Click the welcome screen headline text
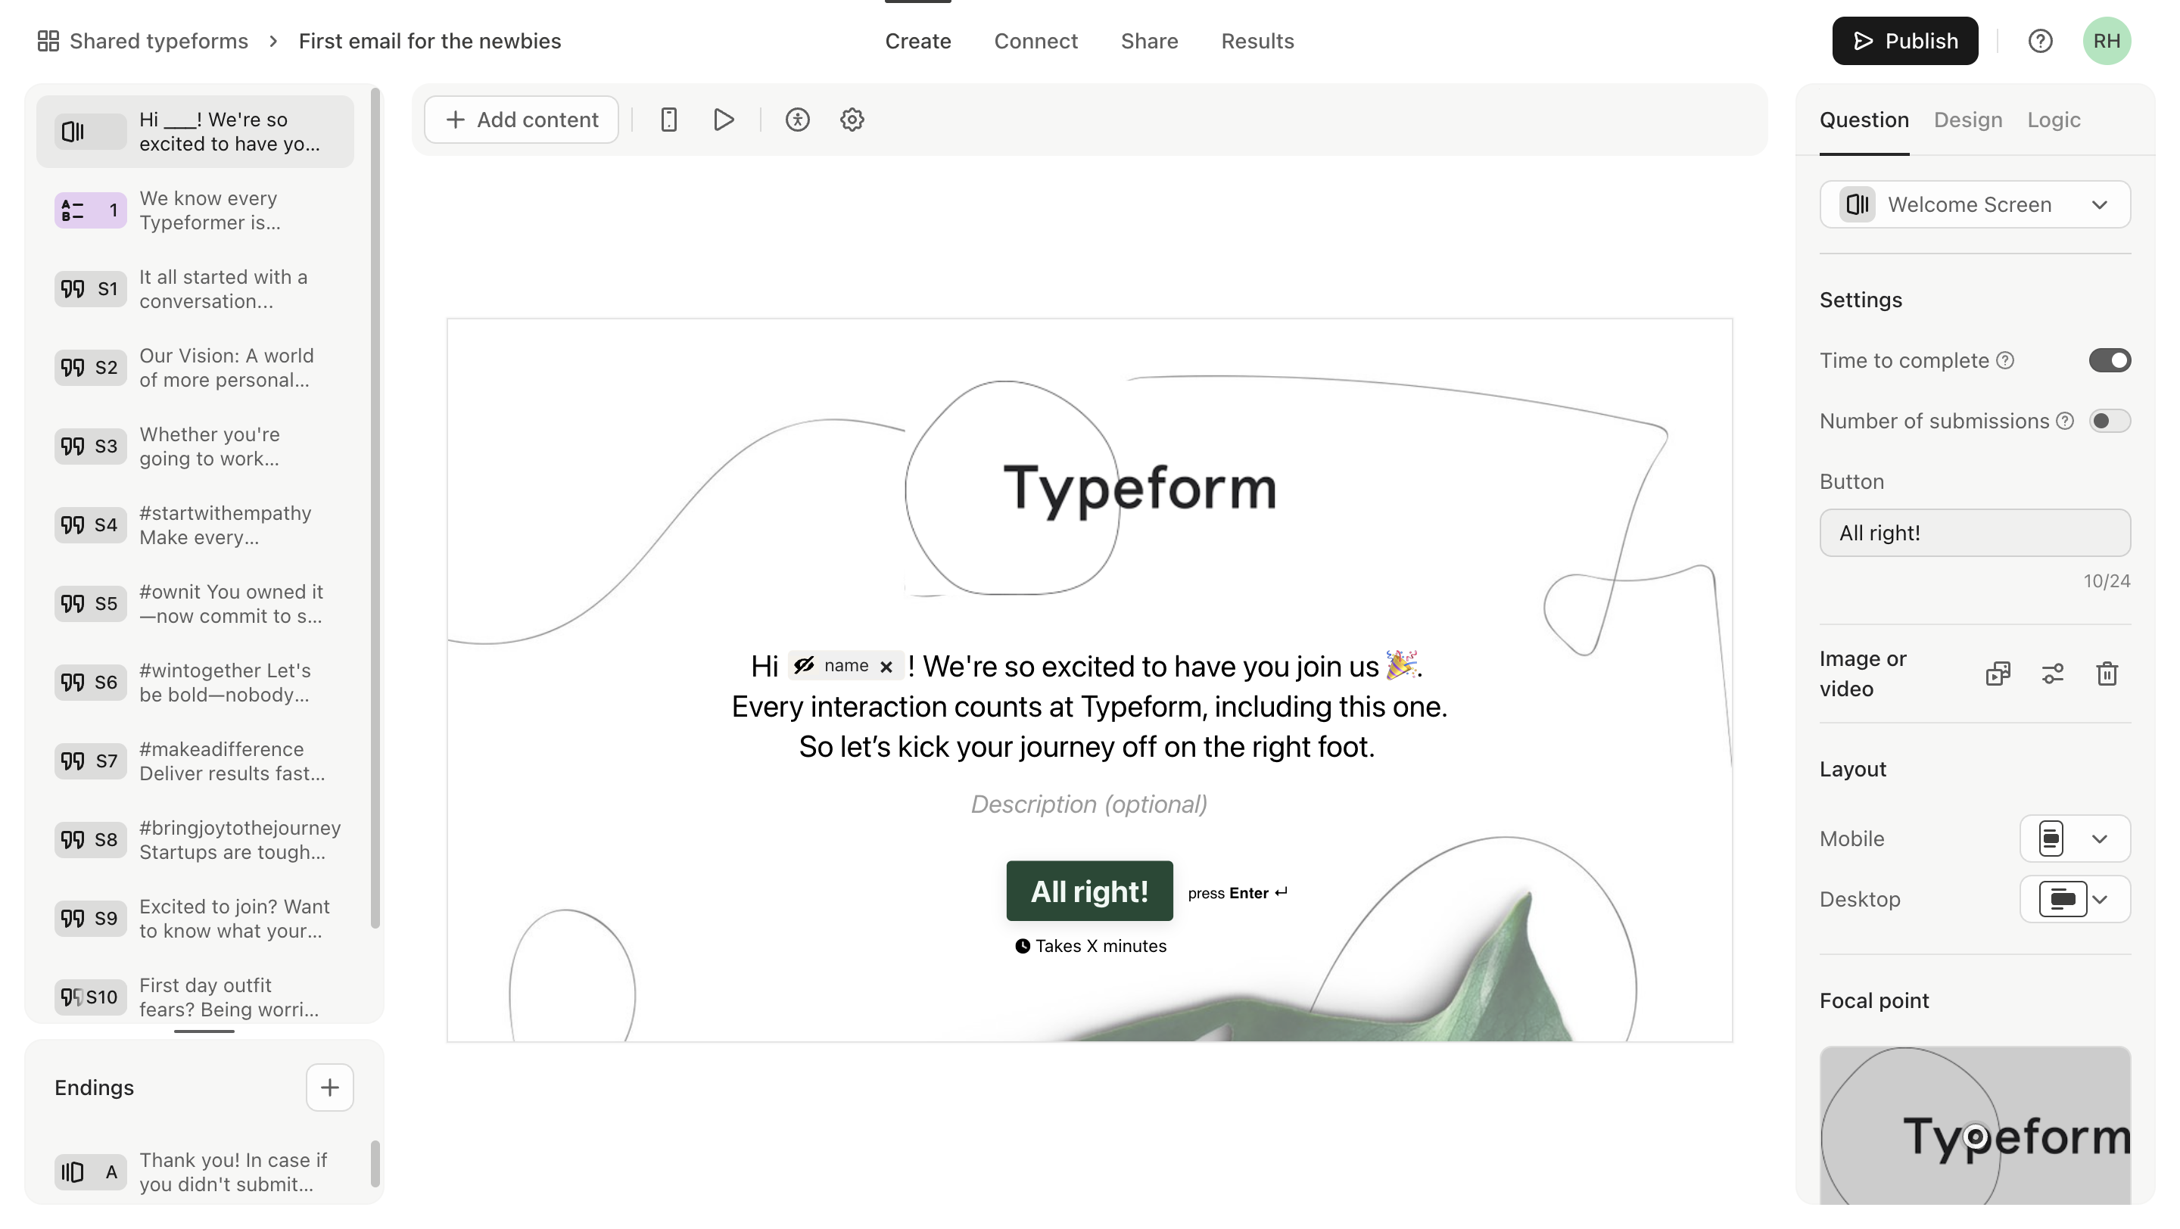The image size is (2180, 1229). point(1089,706)
